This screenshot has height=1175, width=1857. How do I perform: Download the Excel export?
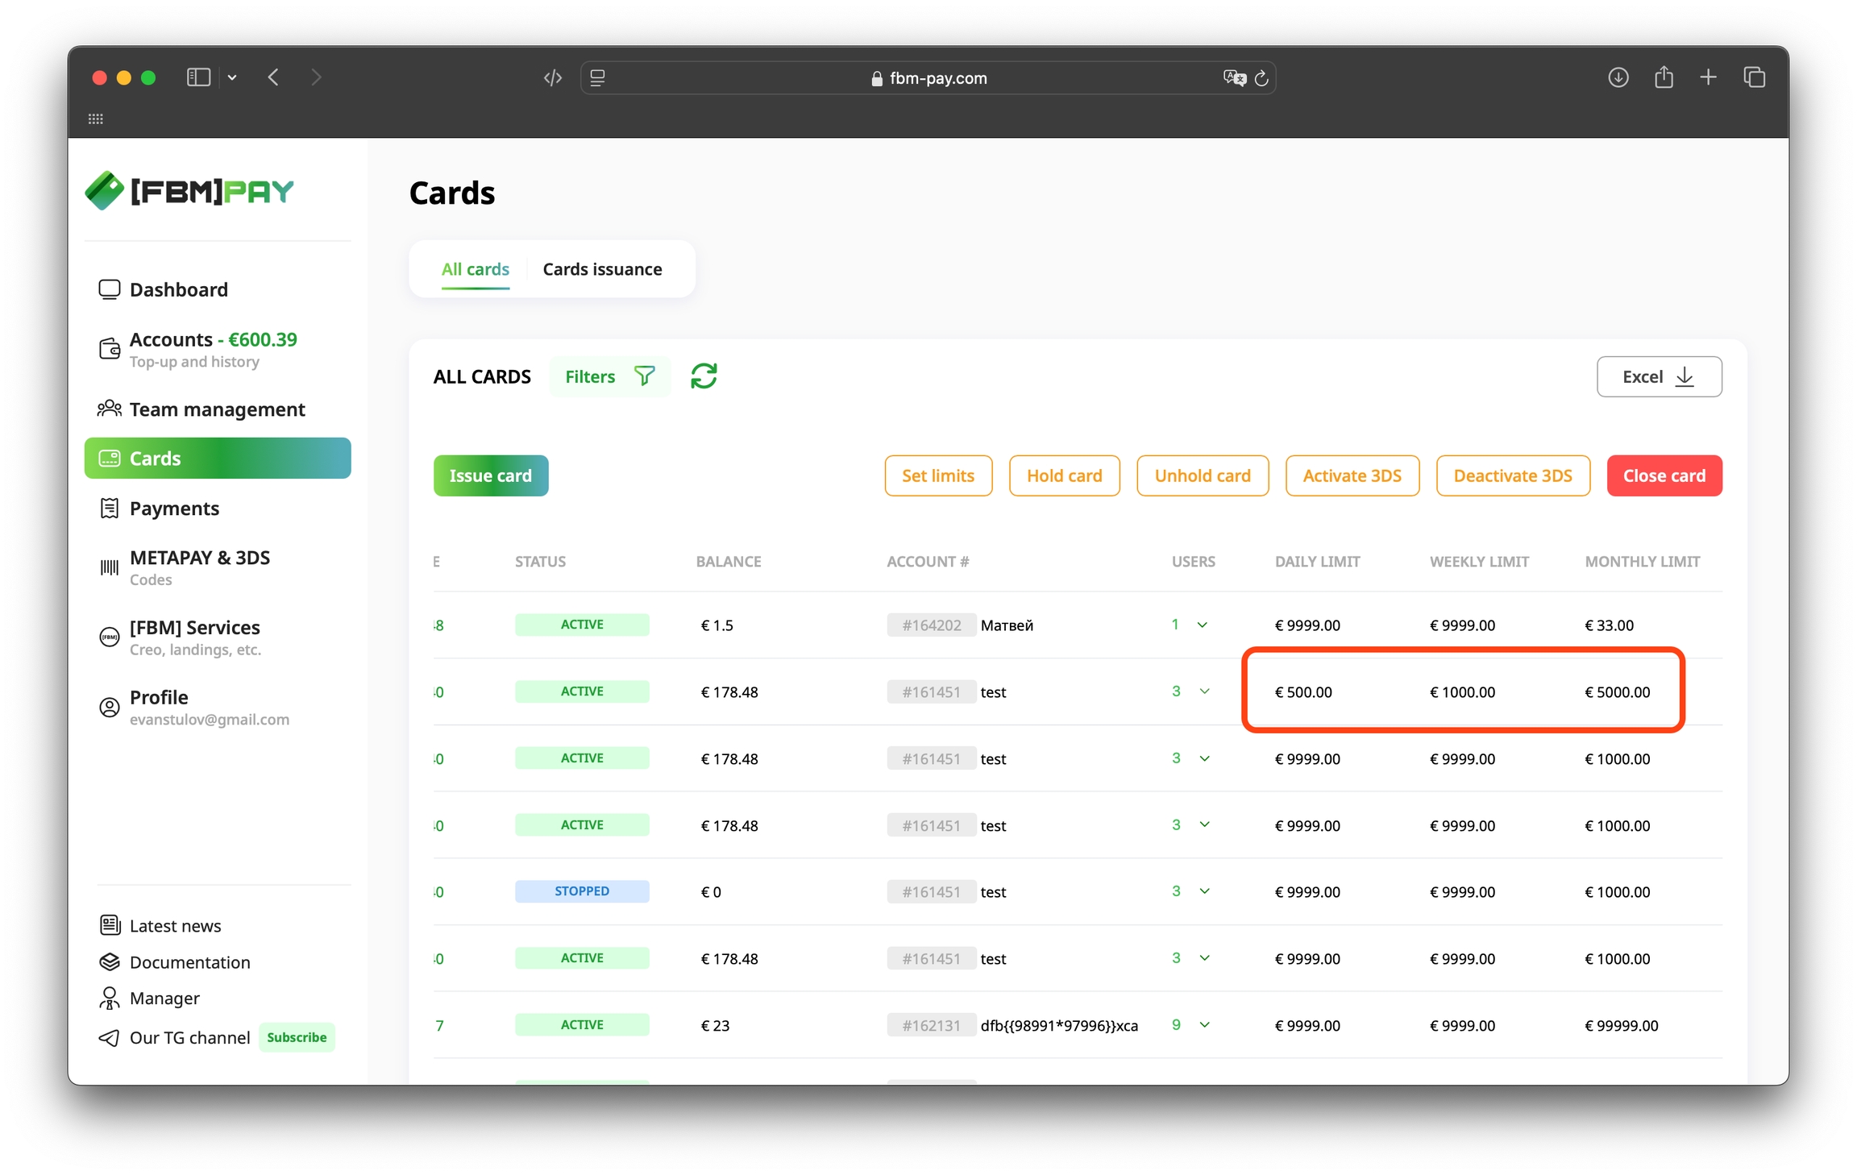(x=1659, y=376)
